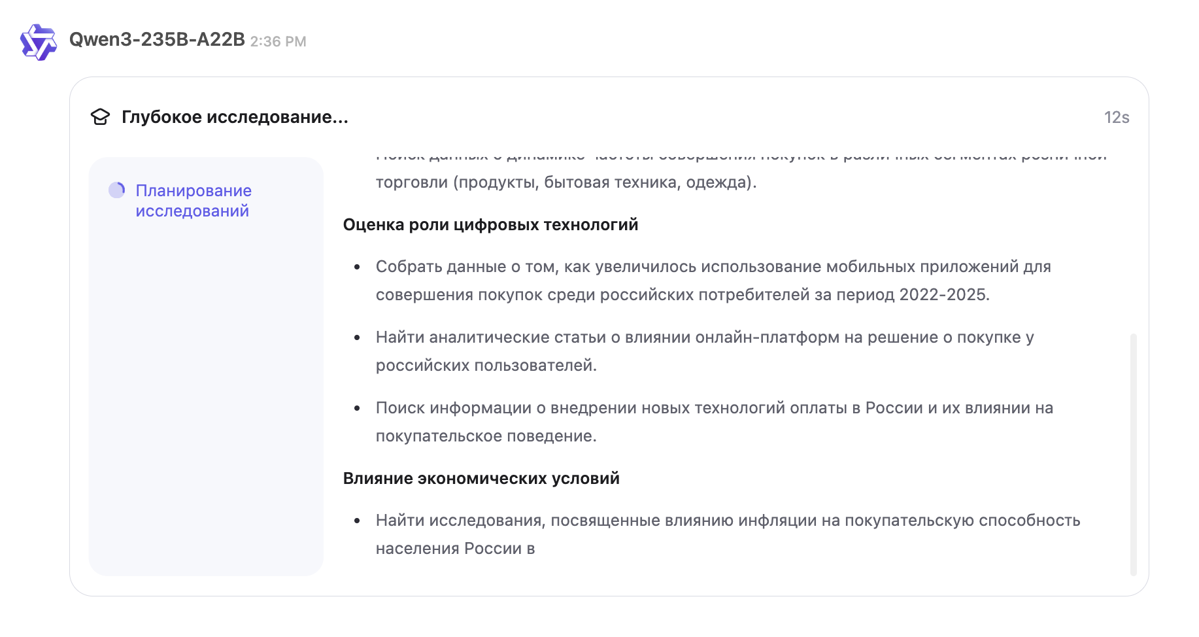The width and height of the screenshot is (1199, 637).
Task: Click the text line населения России в
Action: [x=455, y=549]
